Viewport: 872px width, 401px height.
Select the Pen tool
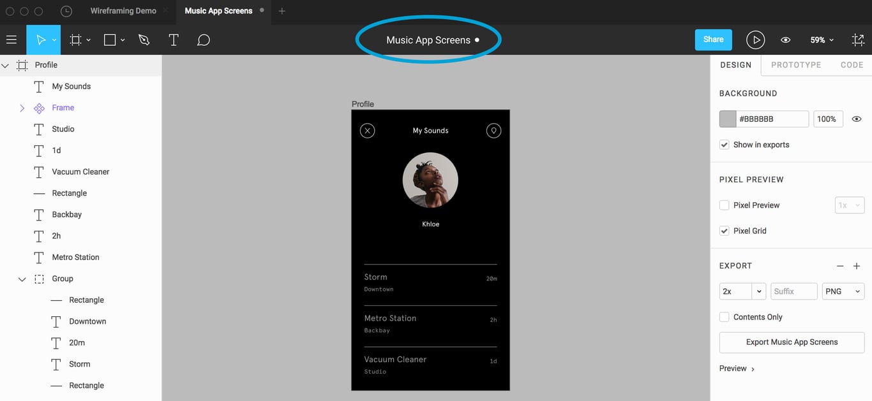pos(144,40)
